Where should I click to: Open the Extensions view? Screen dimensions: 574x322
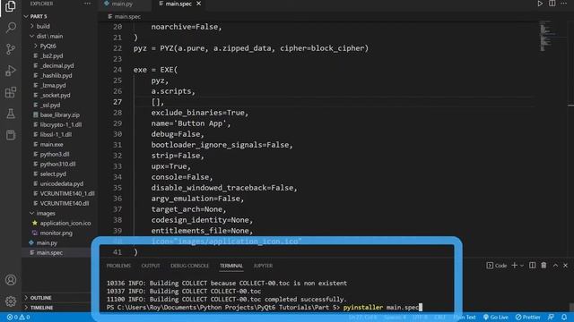click(x=11, y=92)
